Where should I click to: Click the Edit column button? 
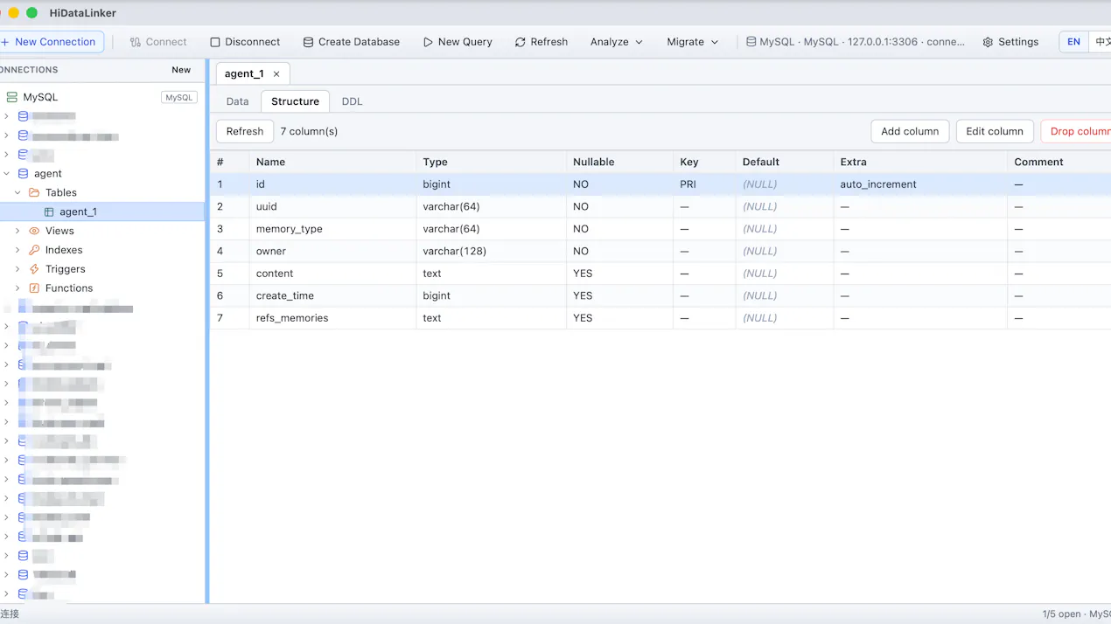[x=995, y=131]
